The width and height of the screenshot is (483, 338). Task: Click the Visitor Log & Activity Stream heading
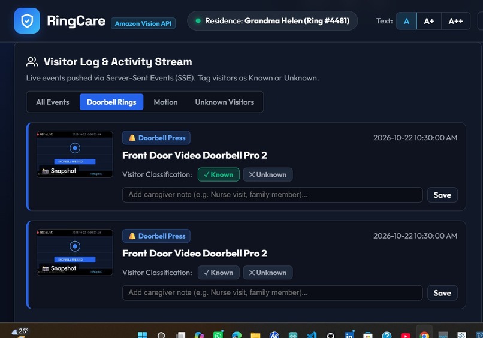[117, 62]
